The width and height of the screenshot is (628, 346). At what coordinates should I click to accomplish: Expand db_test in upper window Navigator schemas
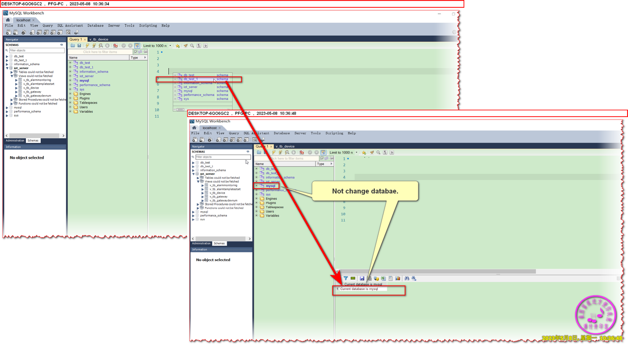pos(7,56)
